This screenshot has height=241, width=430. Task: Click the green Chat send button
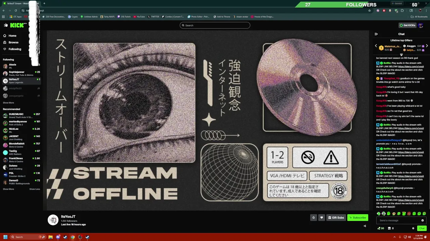[x=422, y=228]
